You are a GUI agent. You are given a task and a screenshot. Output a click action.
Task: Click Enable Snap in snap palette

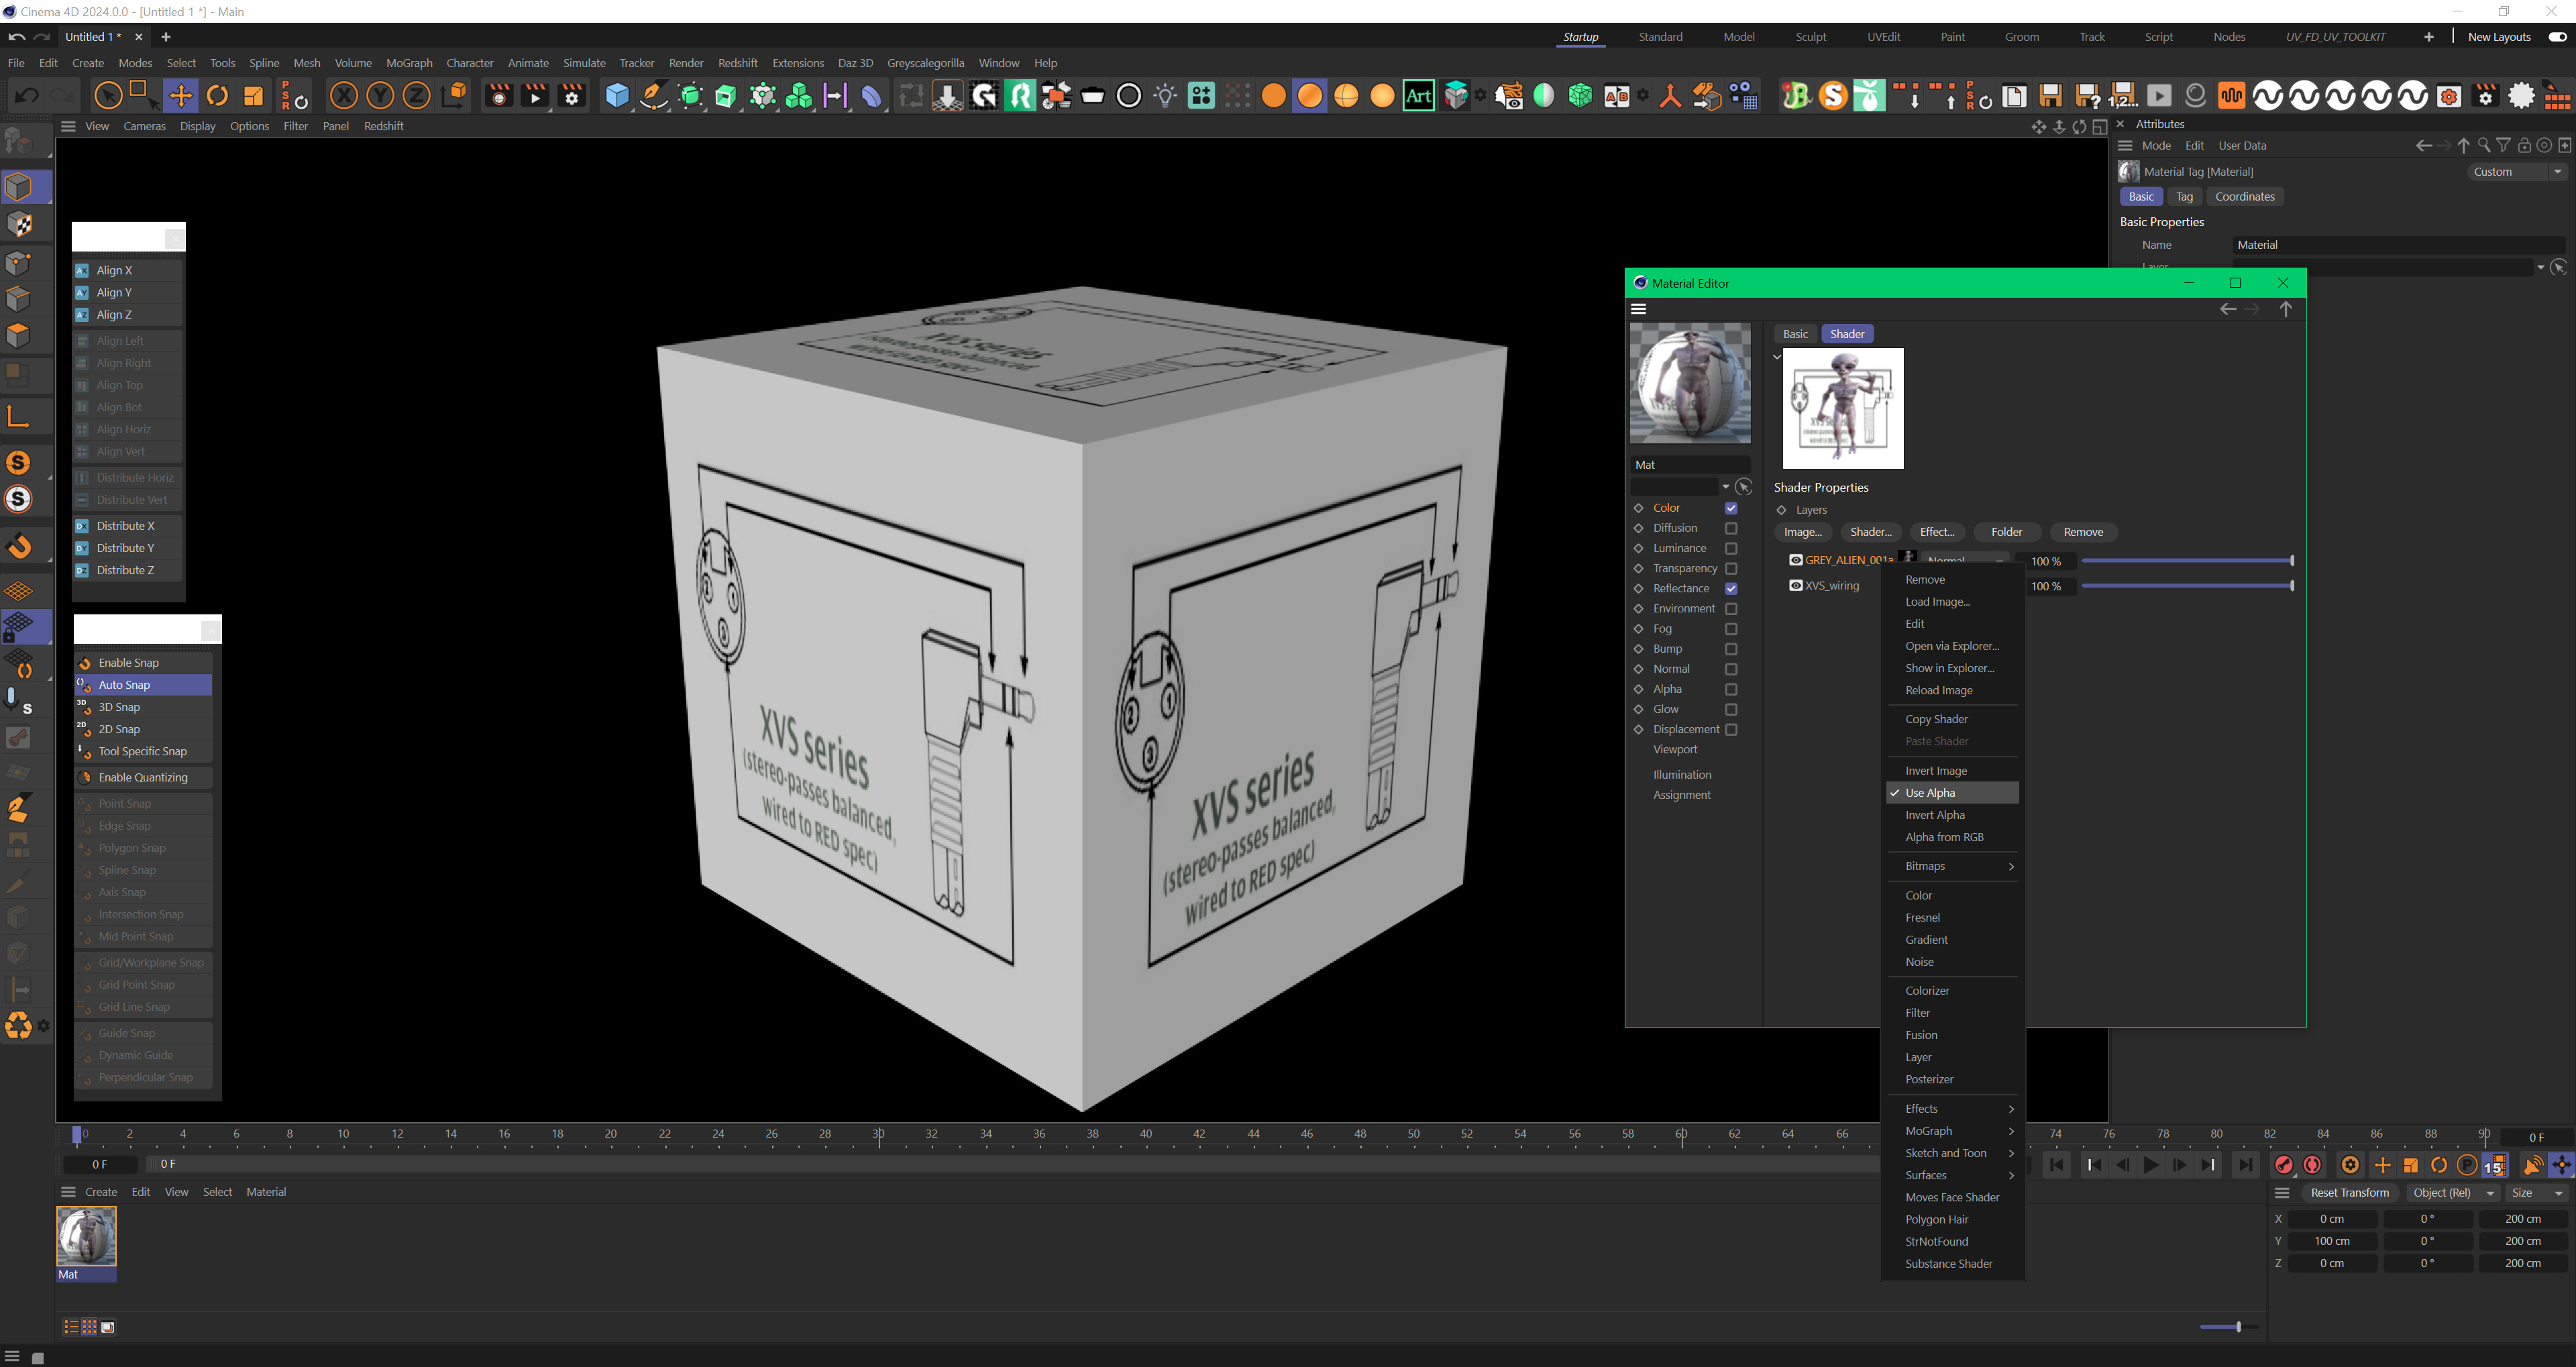click(x=143, y=663)
